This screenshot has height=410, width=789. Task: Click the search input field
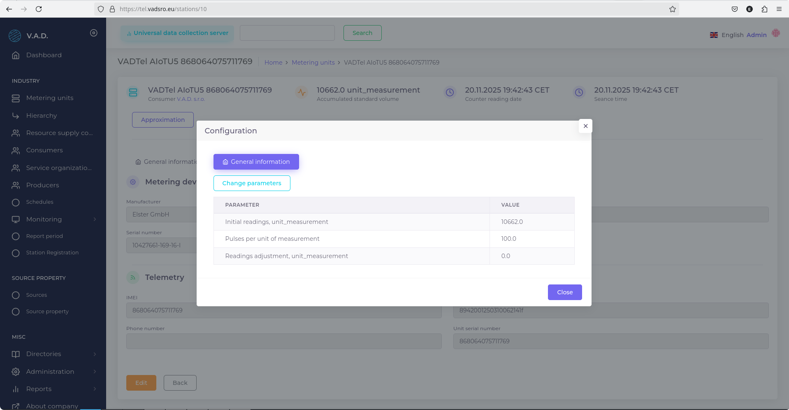point(287,33)
